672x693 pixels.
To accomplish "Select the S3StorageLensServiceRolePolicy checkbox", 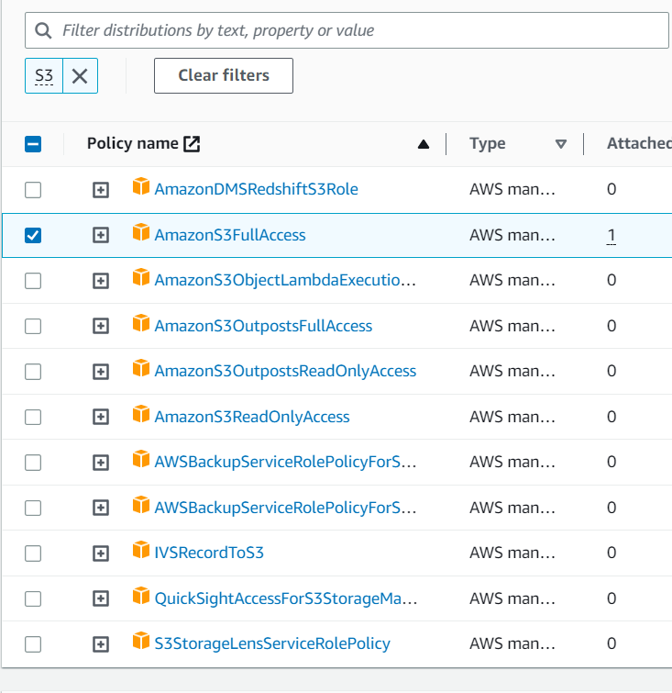I will [x=33, y=644].
